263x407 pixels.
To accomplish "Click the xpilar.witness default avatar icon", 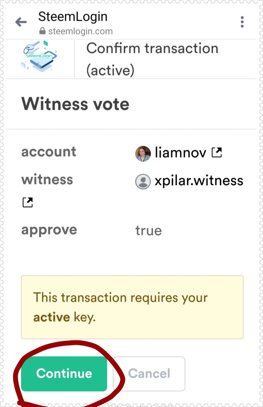I will (143, 181).
